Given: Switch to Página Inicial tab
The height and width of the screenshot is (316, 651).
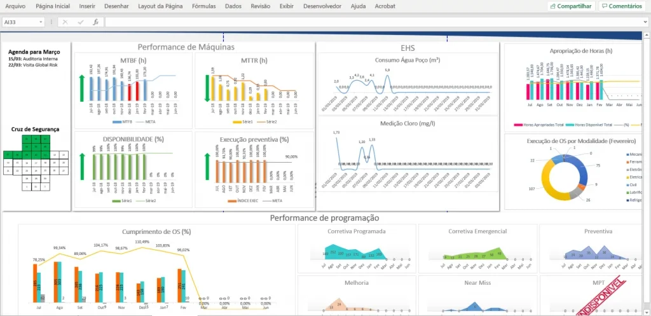Looking at the screenshot, I should 53,6.
